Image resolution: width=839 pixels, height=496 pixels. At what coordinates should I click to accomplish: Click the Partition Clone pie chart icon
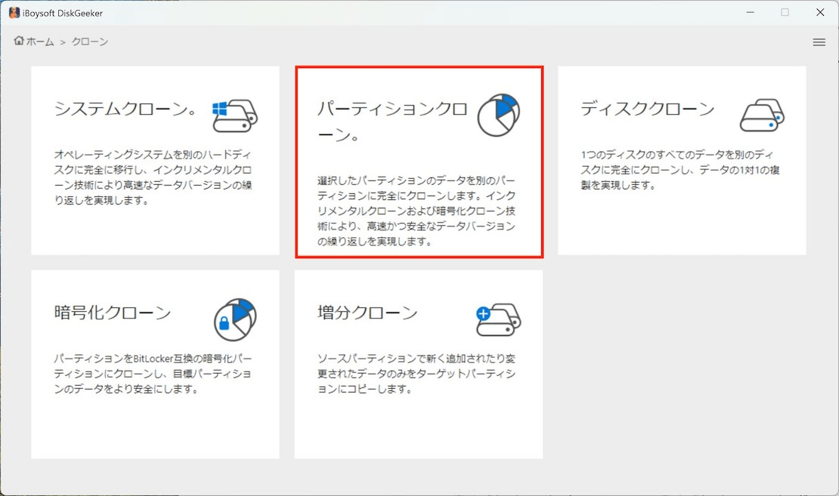tap(498, 115)
